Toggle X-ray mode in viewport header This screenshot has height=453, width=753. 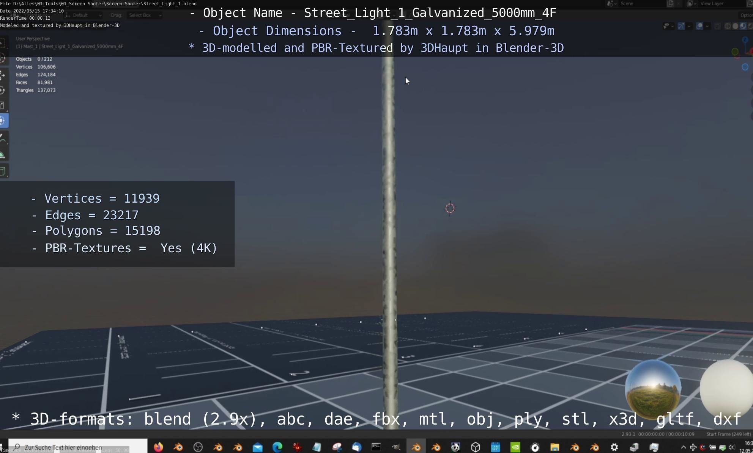click(x=717, y=26)
